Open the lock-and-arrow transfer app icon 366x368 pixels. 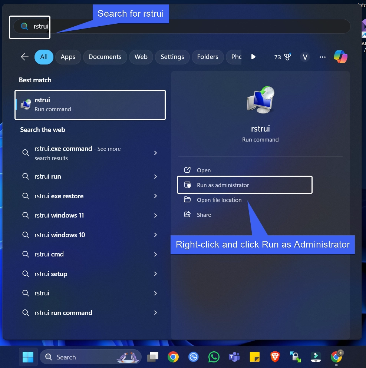coord(295,357)
